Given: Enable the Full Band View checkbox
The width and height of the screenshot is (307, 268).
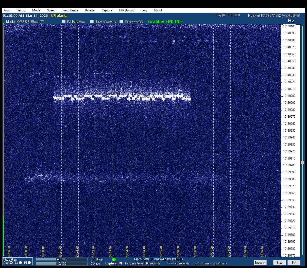Looking at the screenshot, I should 64,22.
